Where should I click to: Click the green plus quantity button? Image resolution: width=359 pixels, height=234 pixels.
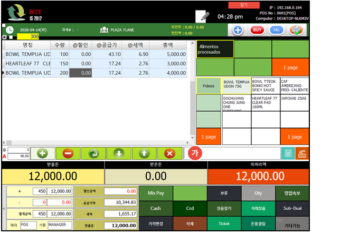pos(43,153)
